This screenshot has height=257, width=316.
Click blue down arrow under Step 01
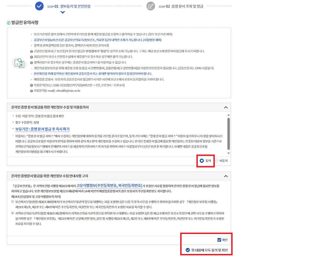tap(63, 12)
